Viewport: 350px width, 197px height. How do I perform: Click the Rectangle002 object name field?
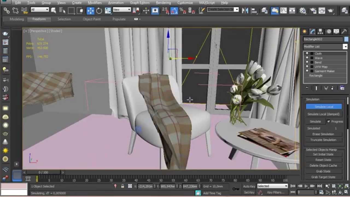323,39
